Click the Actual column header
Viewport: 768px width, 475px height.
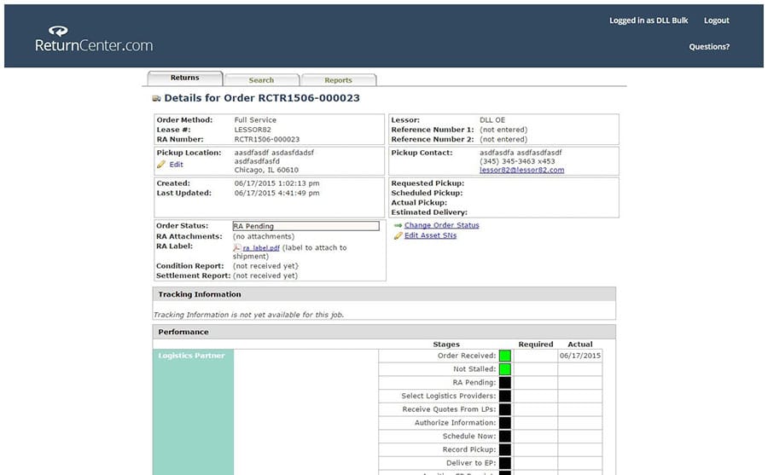pos(580,345)
